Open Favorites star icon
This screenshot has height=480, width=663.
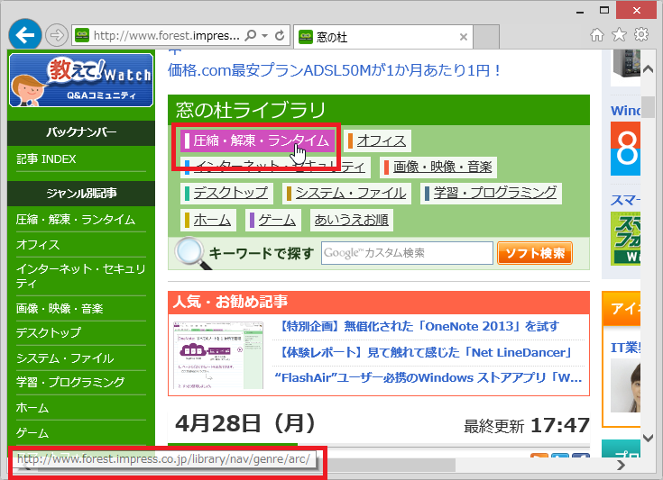tap(619, 34)
